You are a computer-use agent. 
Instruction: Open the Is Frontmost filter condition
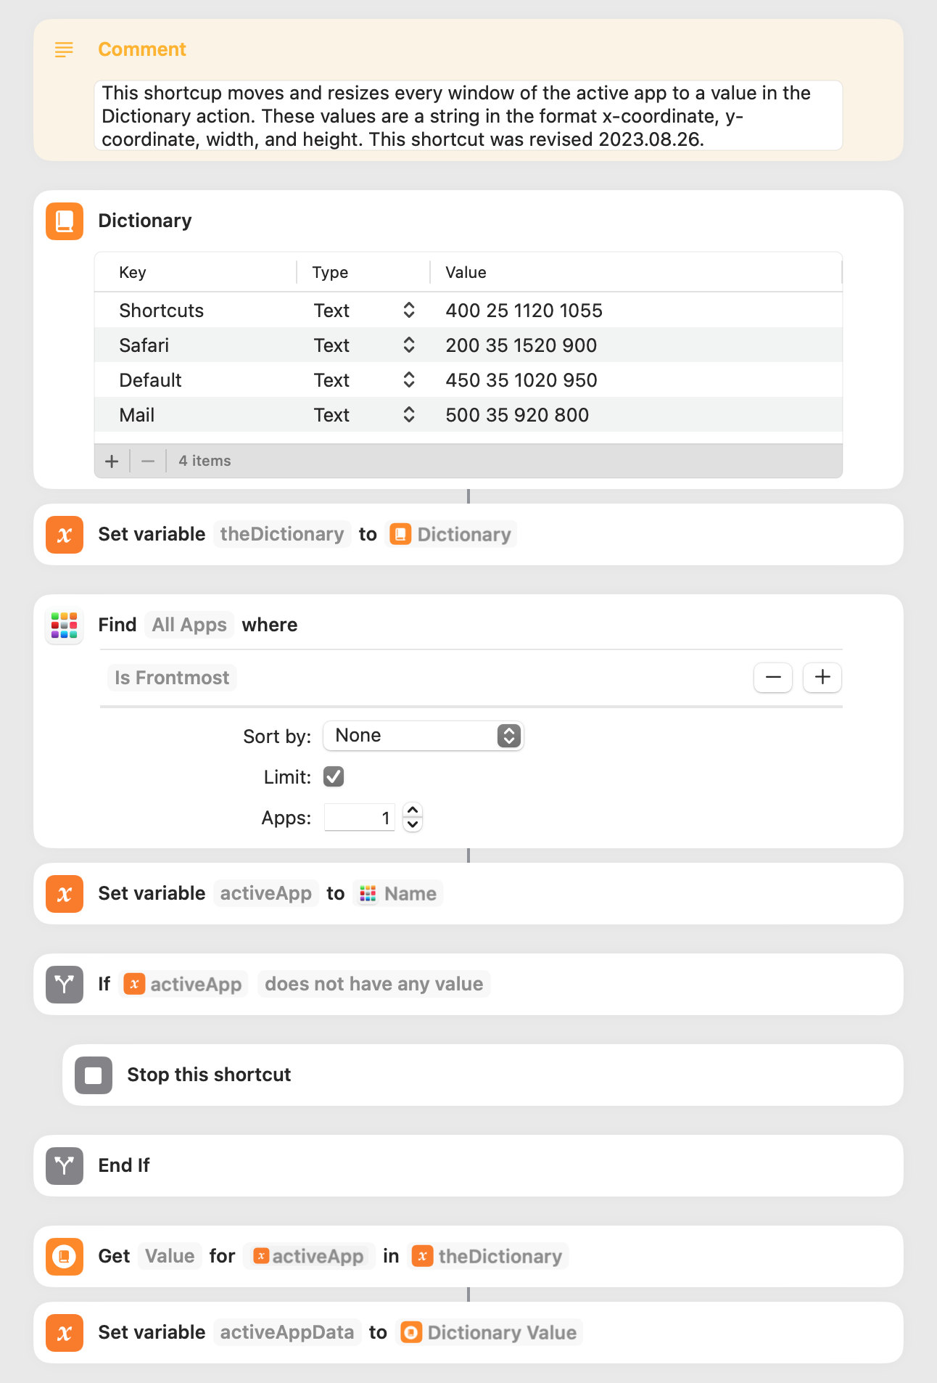pyautogui.click(x=172, y=678)
